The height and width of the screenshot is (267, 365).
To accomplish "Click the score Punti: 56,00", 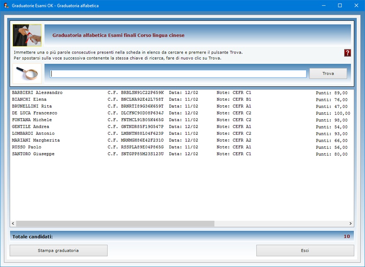I will (x=332, y=147).
